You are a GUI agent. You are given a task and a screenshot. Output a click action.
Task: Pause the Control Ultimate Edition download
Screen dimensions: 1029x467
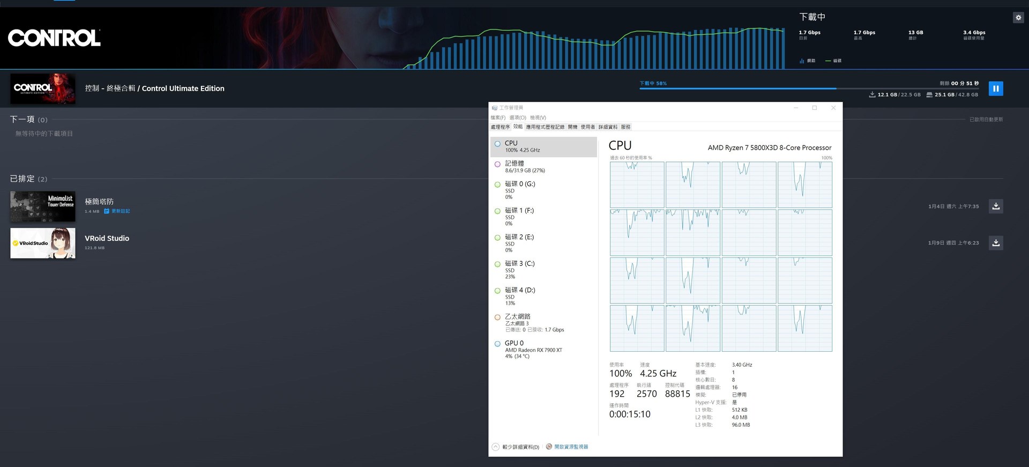[995, 88]
